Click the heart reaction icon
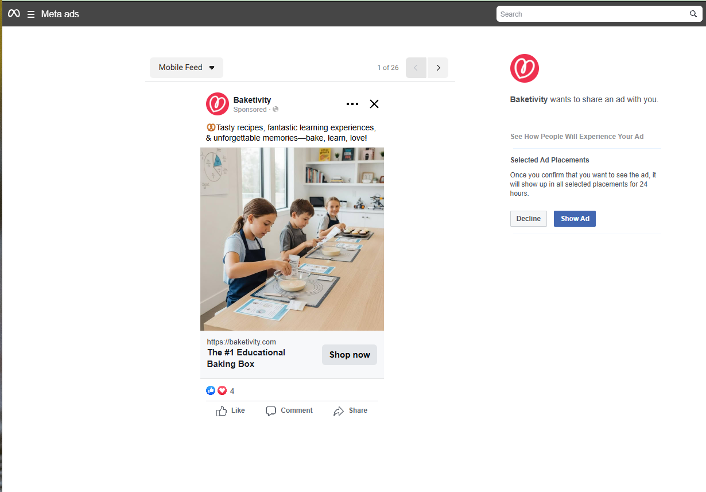Image resolution: width=706 pixels, height=492 pixels. tap(222, 390)
